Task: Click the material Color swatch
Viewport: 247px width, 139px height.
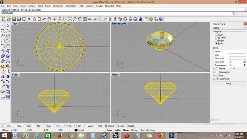Action: [238, 55]
